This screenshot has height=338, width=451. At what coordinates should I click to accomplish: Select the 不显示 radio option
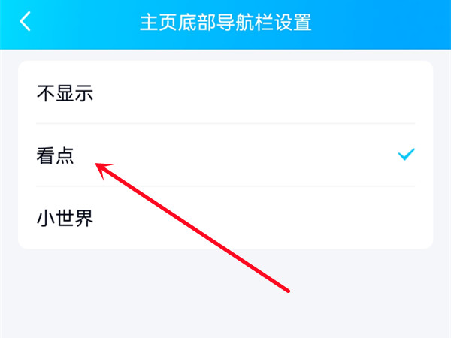(225, 93)
